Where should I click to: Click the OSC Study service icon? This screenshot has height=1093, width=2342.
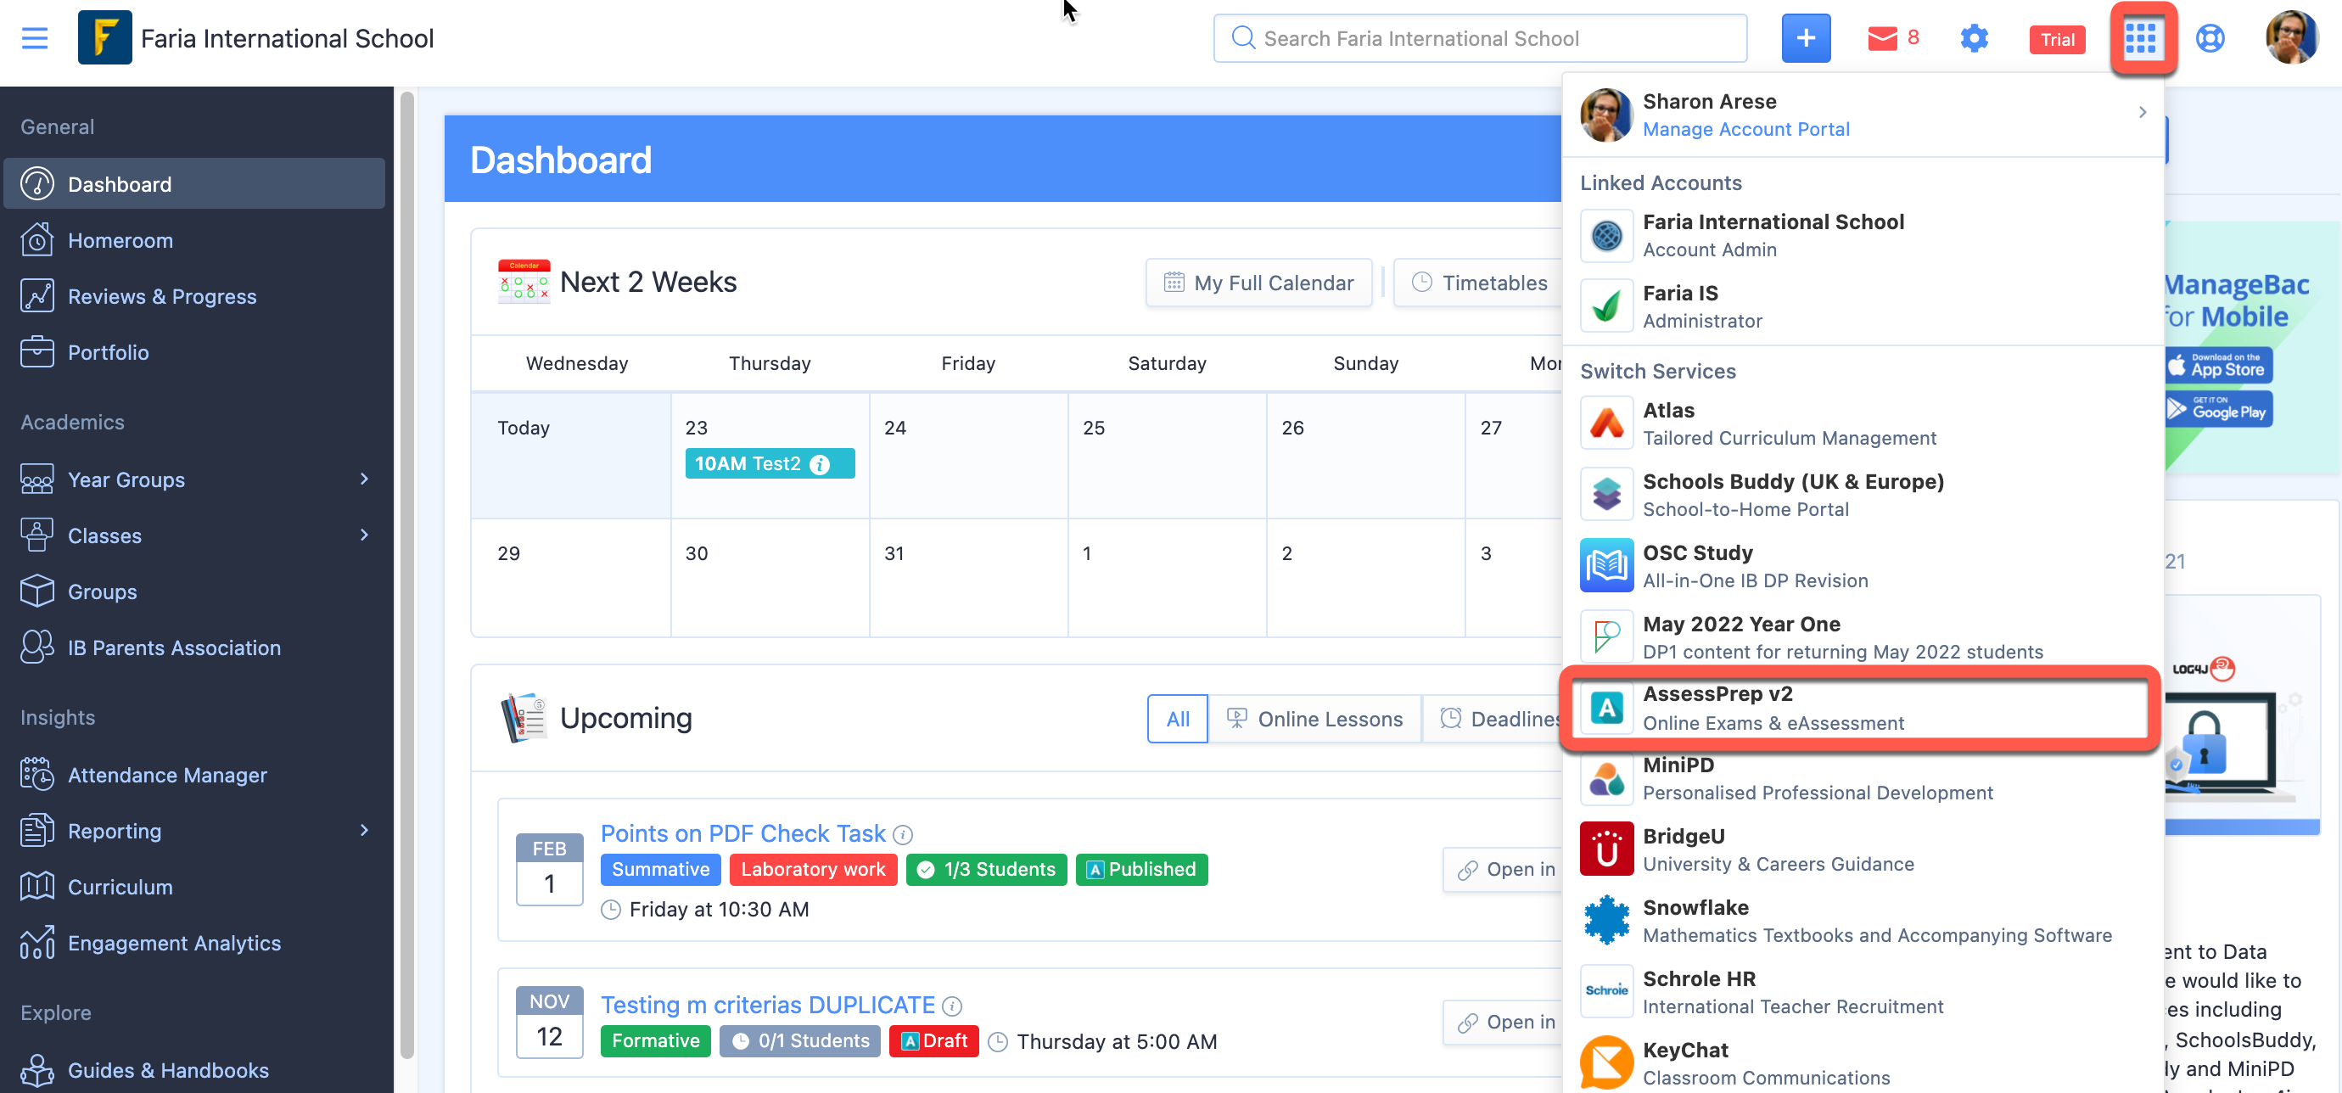1605,566
